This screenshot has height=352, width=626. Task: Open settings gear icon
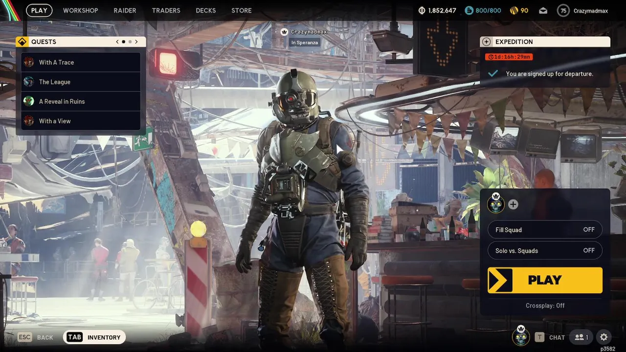(x=604, y=337)
